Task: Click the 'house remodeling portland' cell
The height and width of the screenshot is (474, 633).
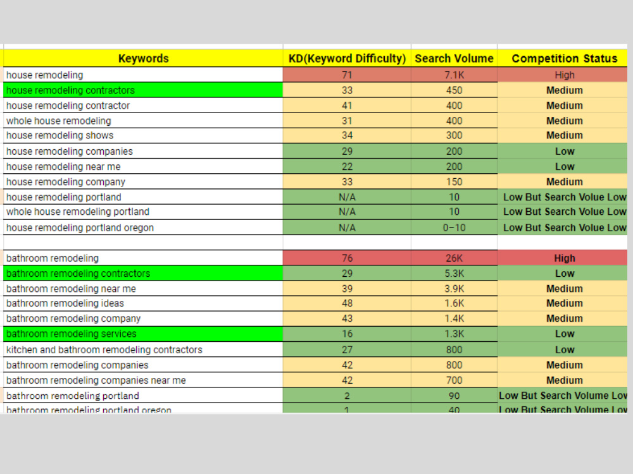Action: tap(143, 197)
